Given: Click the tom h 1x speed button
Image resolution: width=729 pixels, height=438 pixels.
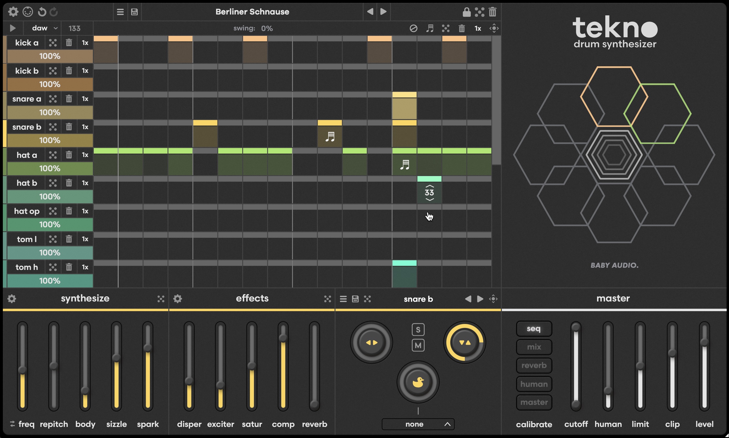Looking at the screenshot, I should 85,267.
